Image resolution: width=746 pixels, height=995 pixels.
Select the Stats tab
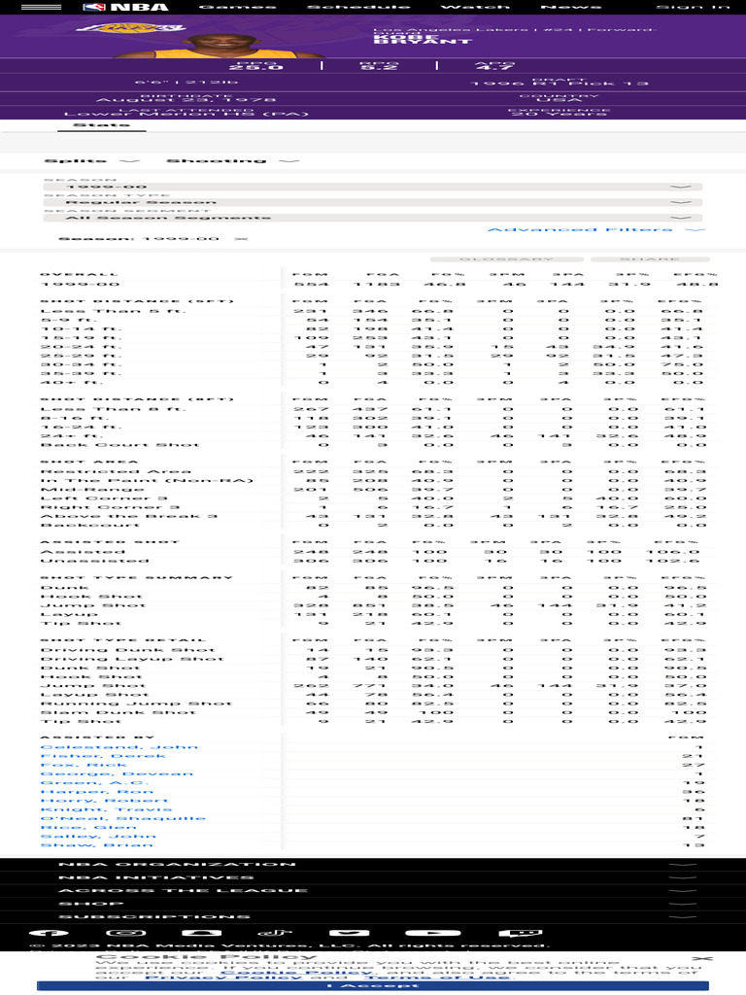coord(101,125)
